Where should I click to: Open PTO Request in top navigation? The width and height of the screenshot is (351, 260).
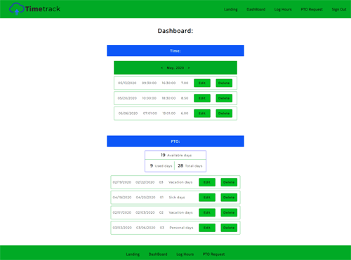tap(312, 9)
